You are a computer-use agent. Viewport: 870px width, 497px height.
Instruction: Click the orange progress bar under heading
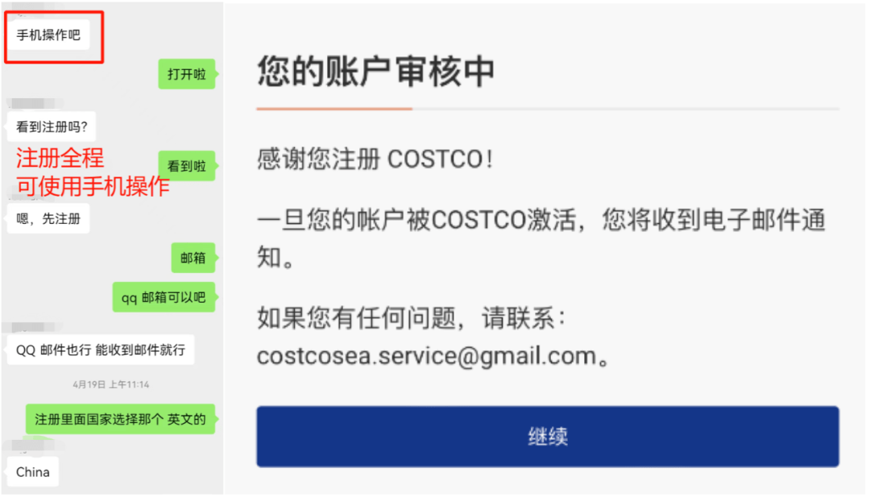click(334, 109)
